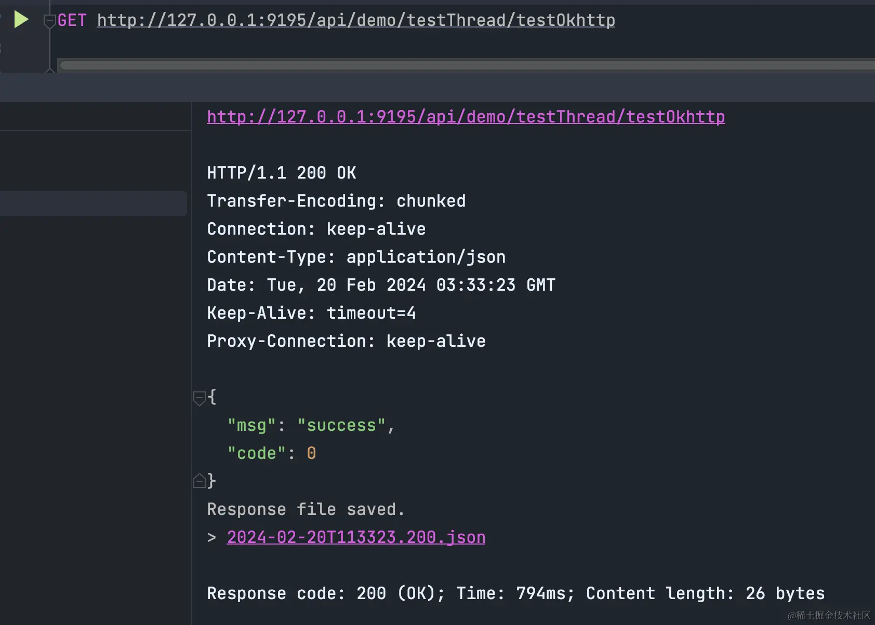This screenshot has width=875, height=625.
Task: Click the response code summary line
Action: pos(516,593)
